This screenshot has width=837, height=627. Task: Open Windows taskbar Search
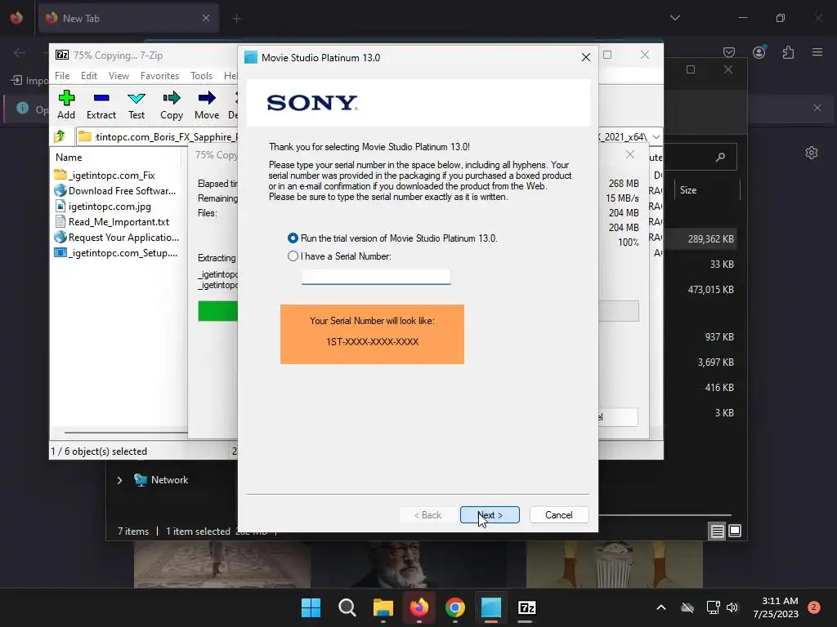click(x=347, y=607)
